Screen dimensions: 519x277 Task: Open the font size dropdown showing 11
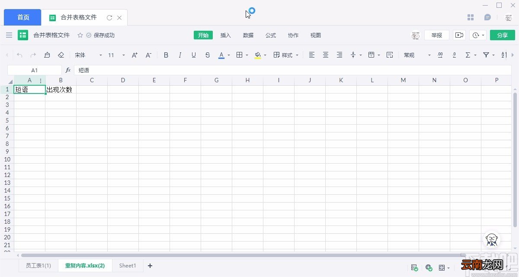click(116, 55)
